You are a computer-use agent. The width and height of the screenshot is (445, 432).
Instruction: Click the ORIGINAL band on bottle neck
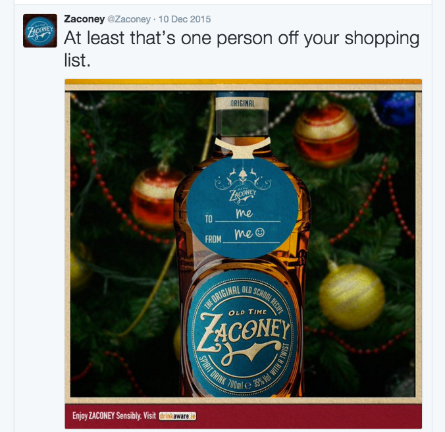[x=242, y=103]
